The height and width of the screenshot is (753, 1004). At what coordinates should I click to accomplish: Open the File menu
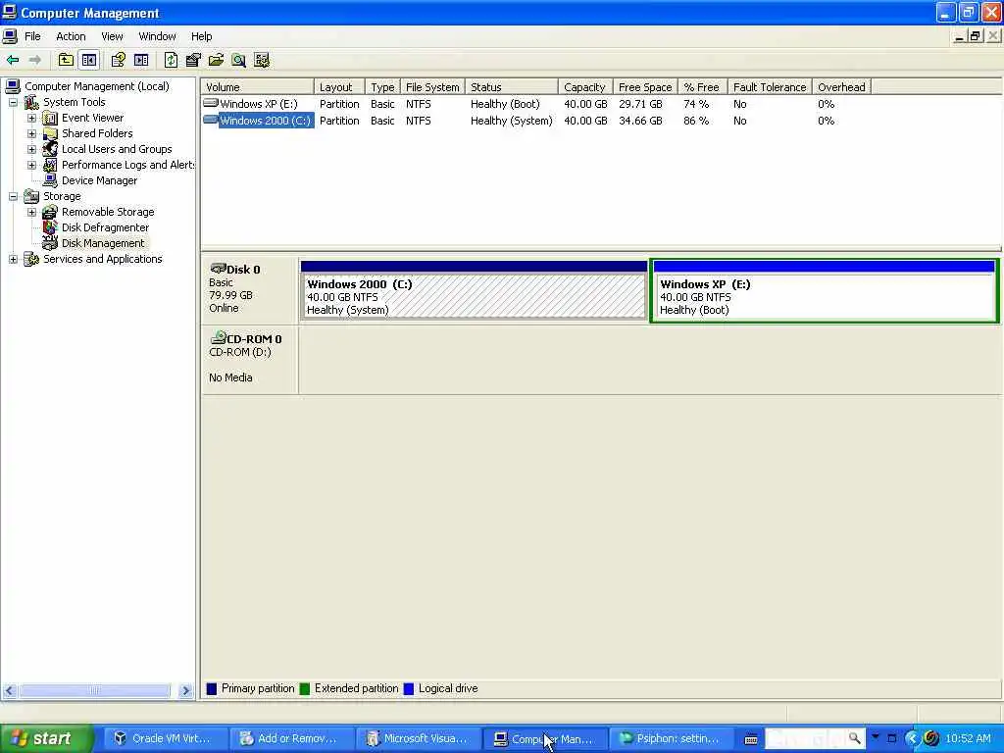(x=32, y=36)
